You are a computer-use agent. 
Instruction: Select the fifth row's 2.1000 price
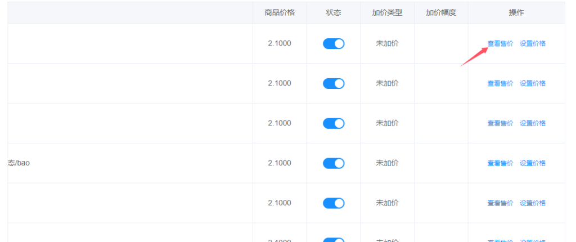280,203
